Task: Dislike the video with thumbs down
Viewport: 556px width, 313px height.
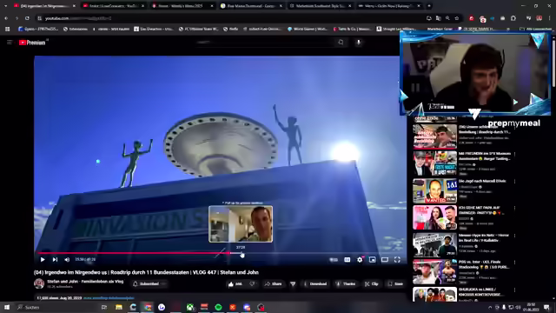Action: (x=252, y=284)
